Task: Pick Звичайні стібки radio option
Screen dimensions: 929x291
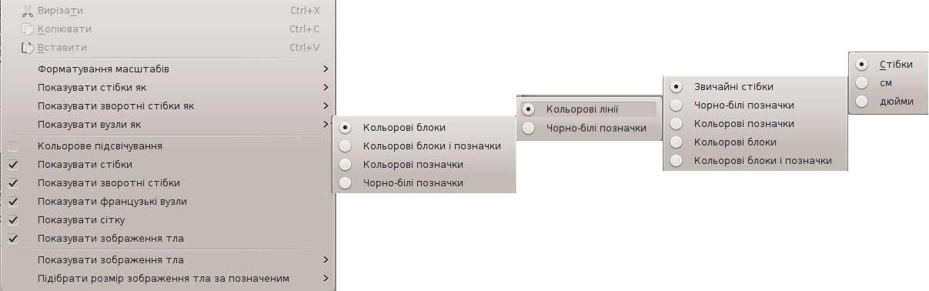Action: (755, 87)
